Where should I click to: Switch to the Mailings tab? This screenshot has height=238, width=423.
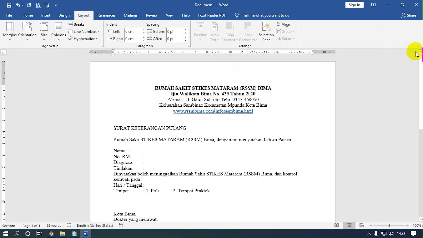point(131,15)
